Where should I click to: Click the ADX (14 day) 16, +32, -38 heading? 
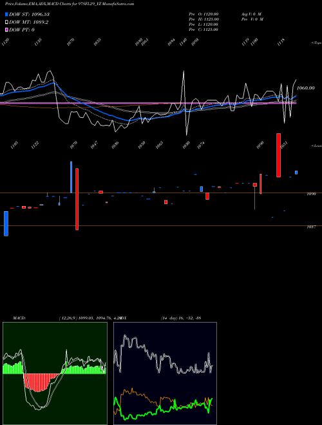[x=160, y=318]
